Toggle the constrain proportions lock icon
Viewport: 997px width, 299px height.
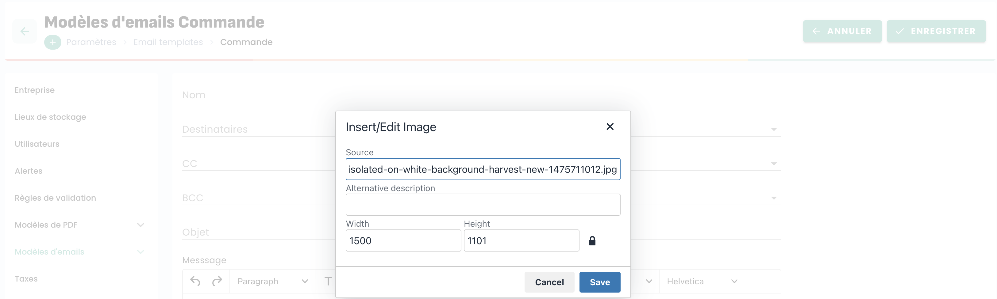pyautogui.click(x=592, y=241)
